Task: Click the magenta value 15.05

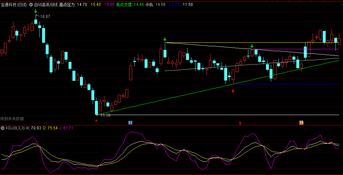Action: pos(109,4)
